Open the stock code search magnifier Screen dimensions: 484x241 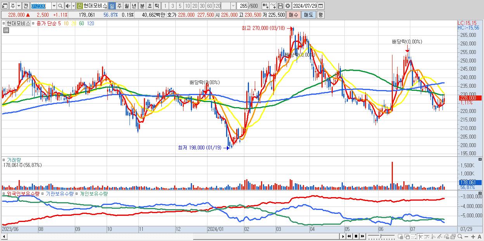pyautogui.click(x=60, y=6)
